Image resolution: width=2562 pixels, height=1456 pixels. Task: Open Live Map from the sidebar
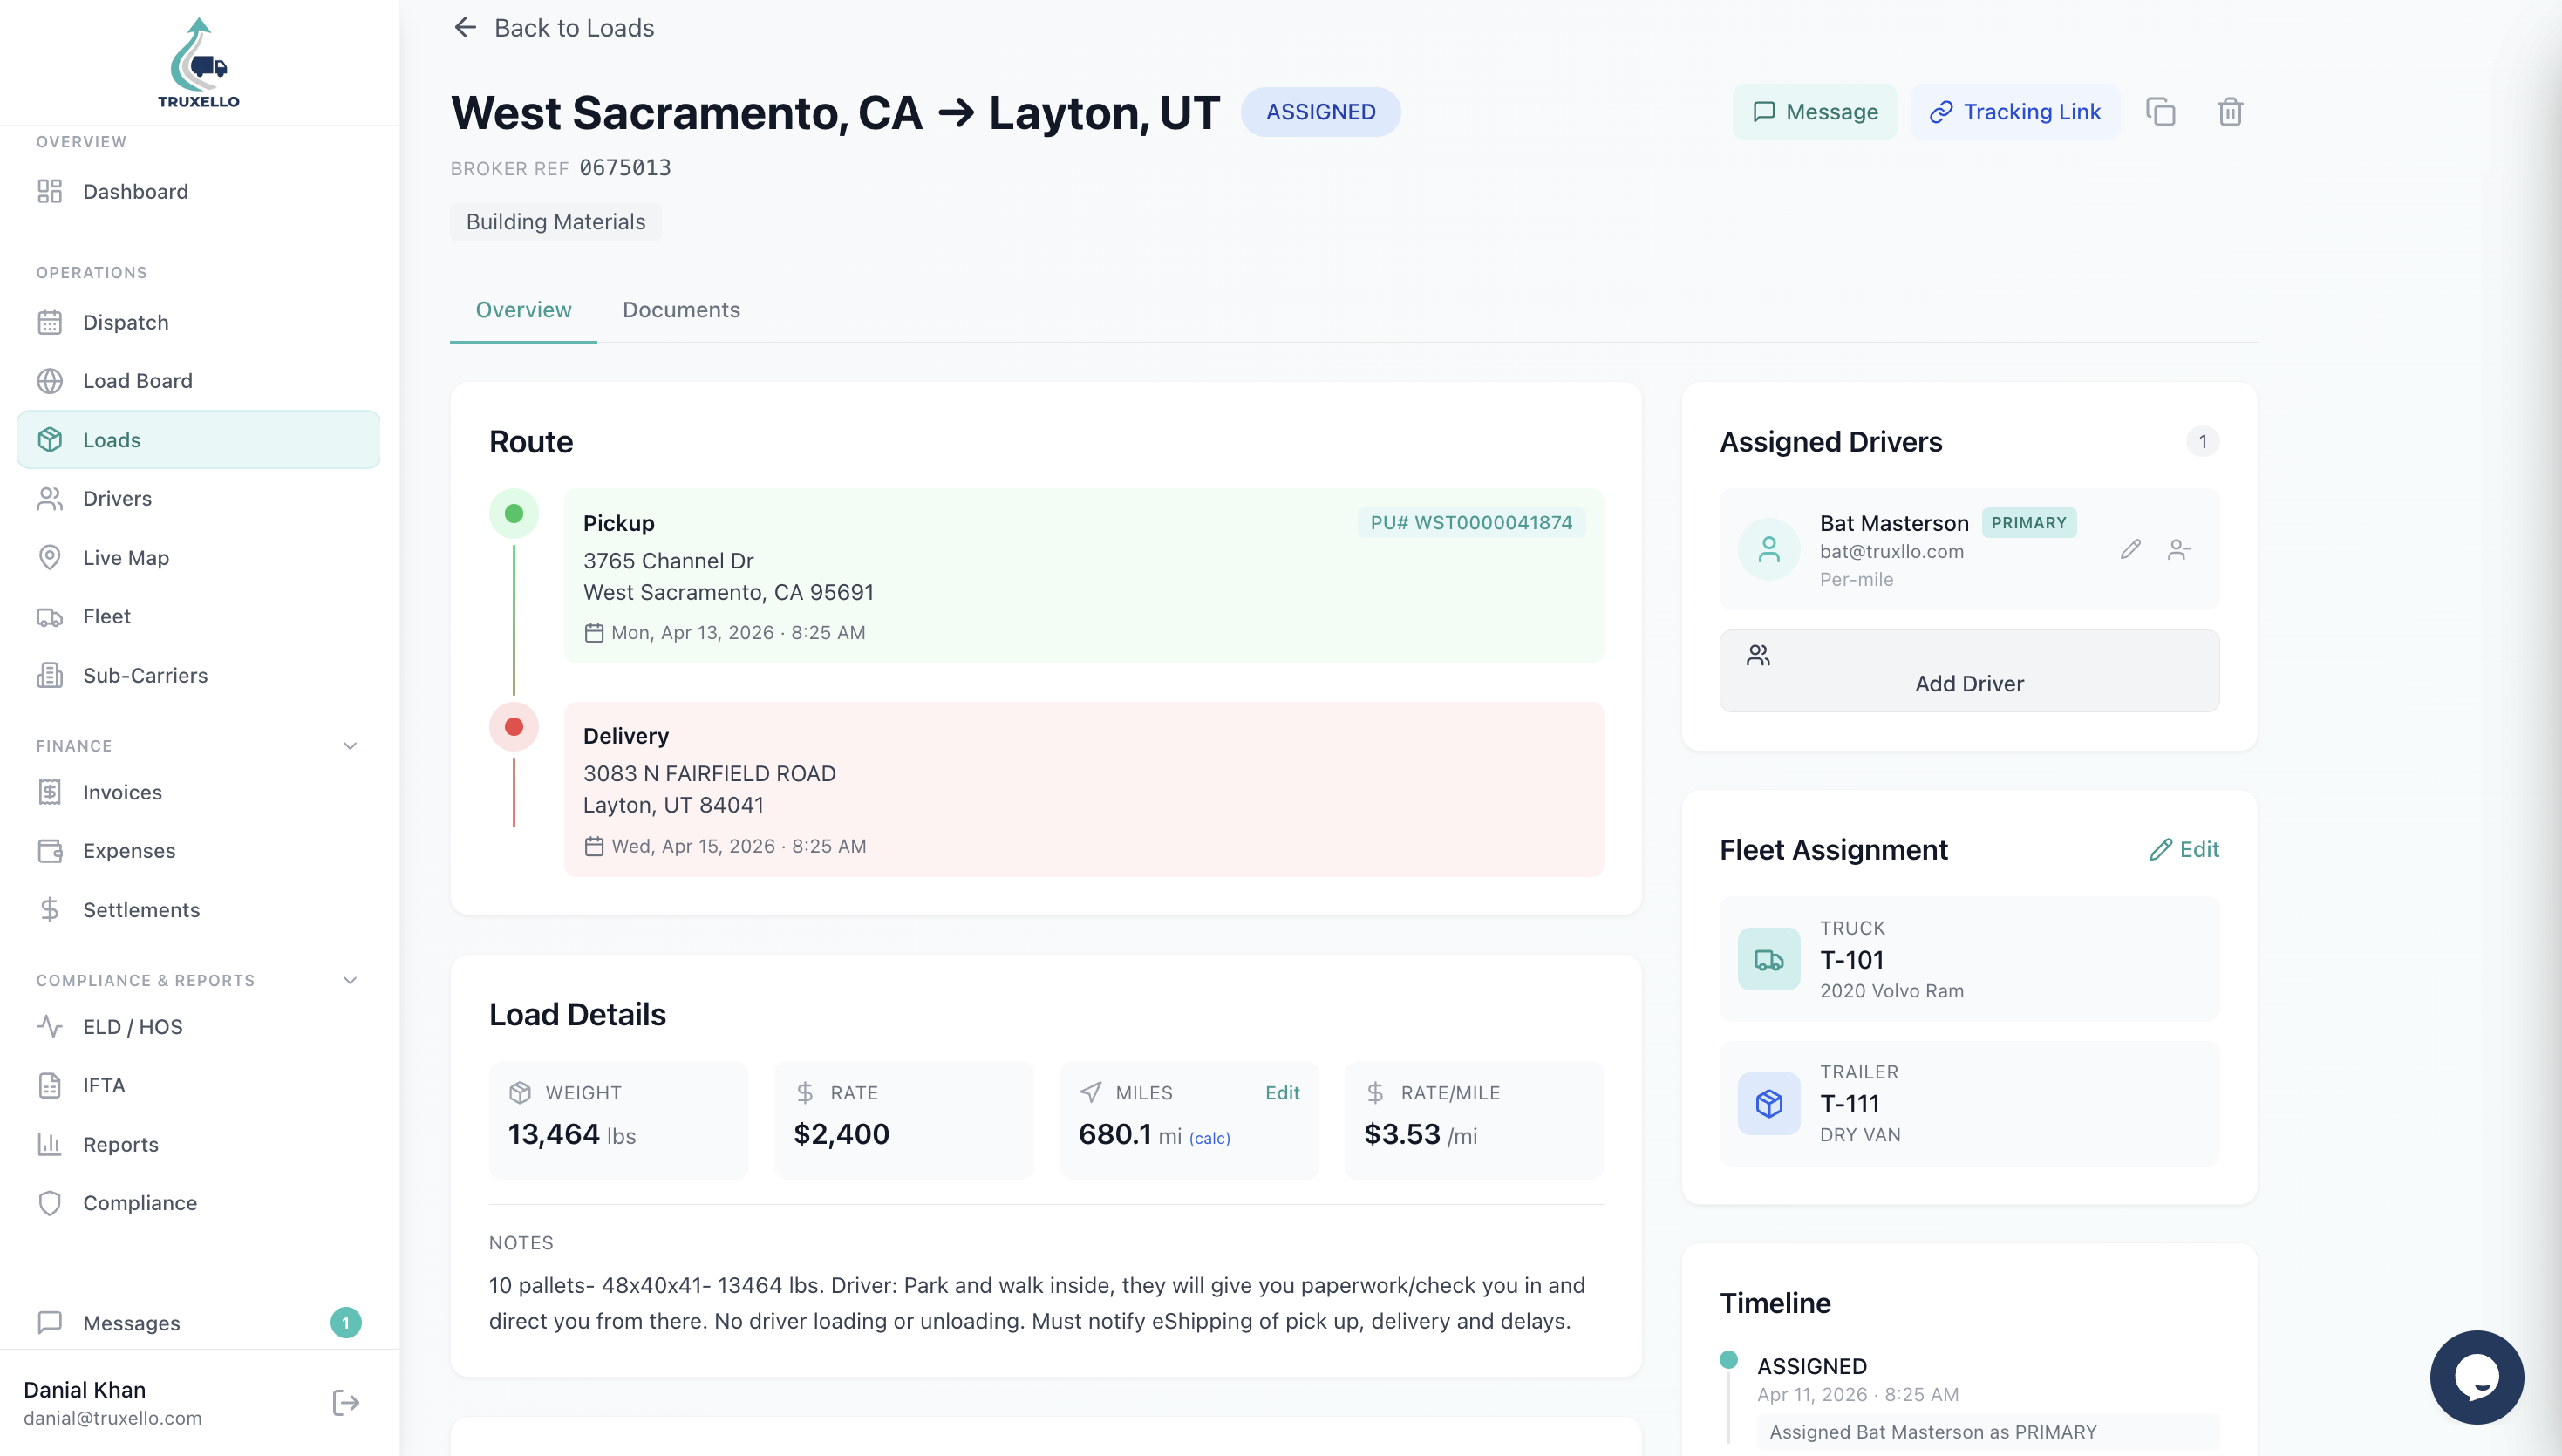pos(126,557)
